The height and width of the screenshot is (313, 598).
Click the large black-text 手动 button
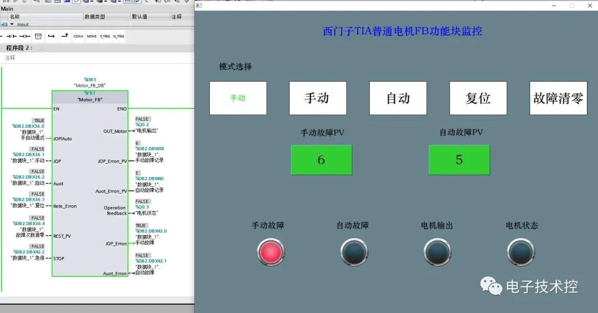[318, 98]
